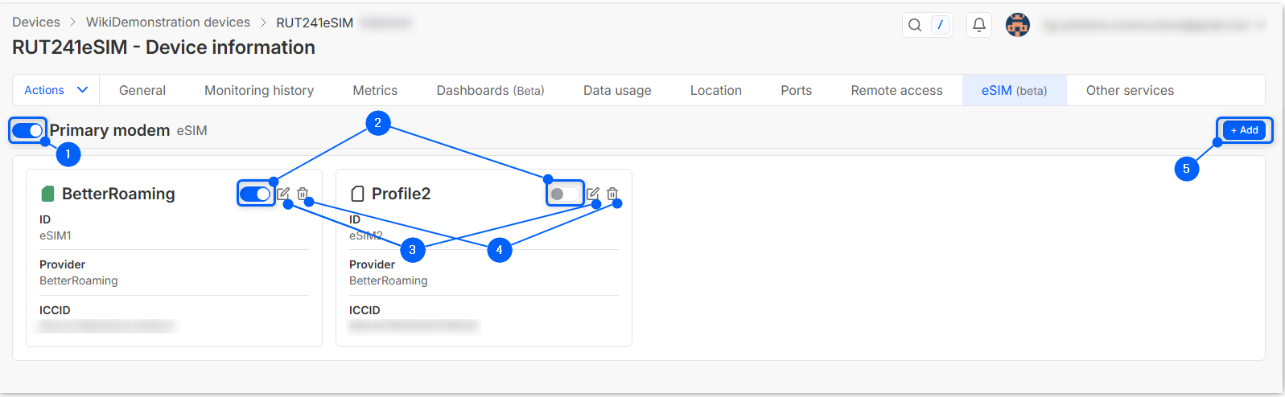This screenshot has height=397, width=1285.
Task: Open the Data usage tab
Action: pyautogui.click(x=617, y=91)
